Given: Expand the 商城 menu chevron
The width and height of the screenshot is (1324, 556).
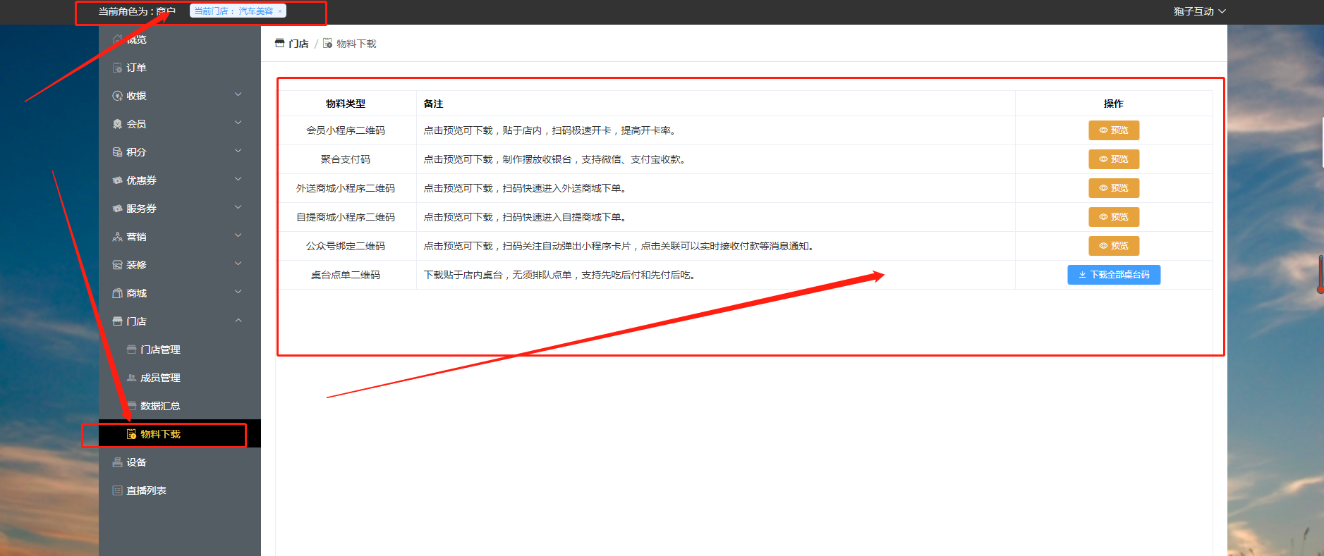Looking at the screenshot, I should pos(238,292).
